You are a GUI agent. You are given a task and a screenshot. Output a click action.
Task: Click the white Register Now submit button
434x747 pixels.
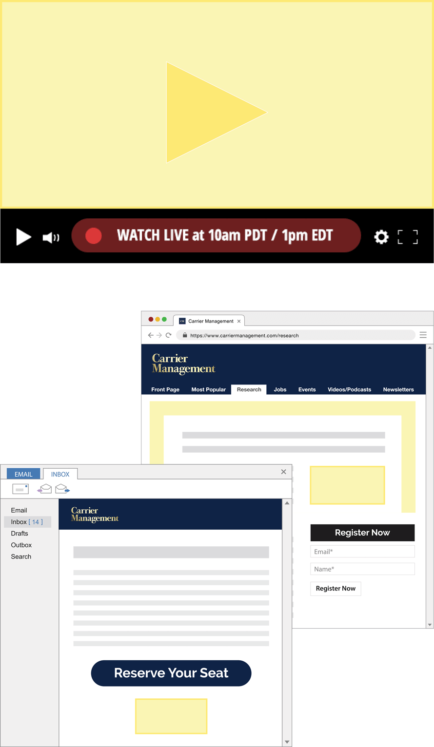click(x=335, y=588)
